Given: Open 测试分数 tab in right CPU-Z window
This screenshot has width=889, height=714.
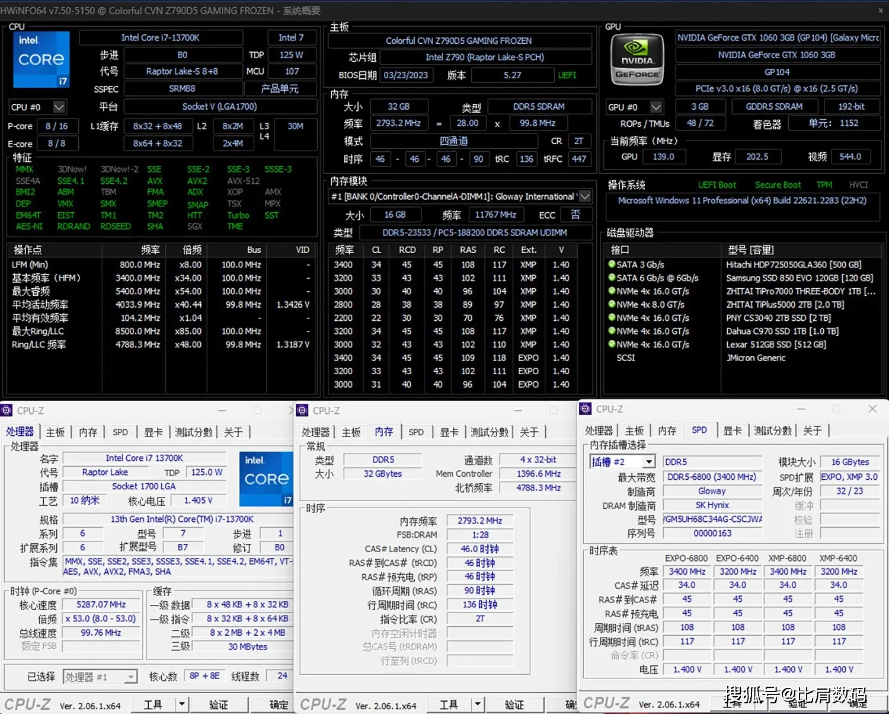Looking at the screenshot, I should tap(773, 431).
